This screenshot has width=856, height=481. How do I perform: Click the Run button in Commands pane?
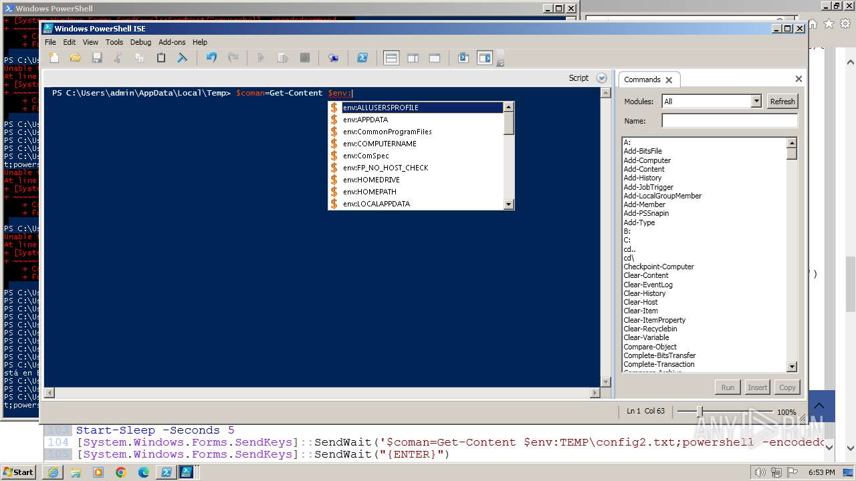(728, 387)
